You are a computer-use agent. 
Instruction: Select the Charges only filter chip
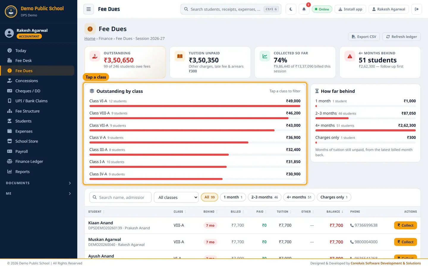334,197
